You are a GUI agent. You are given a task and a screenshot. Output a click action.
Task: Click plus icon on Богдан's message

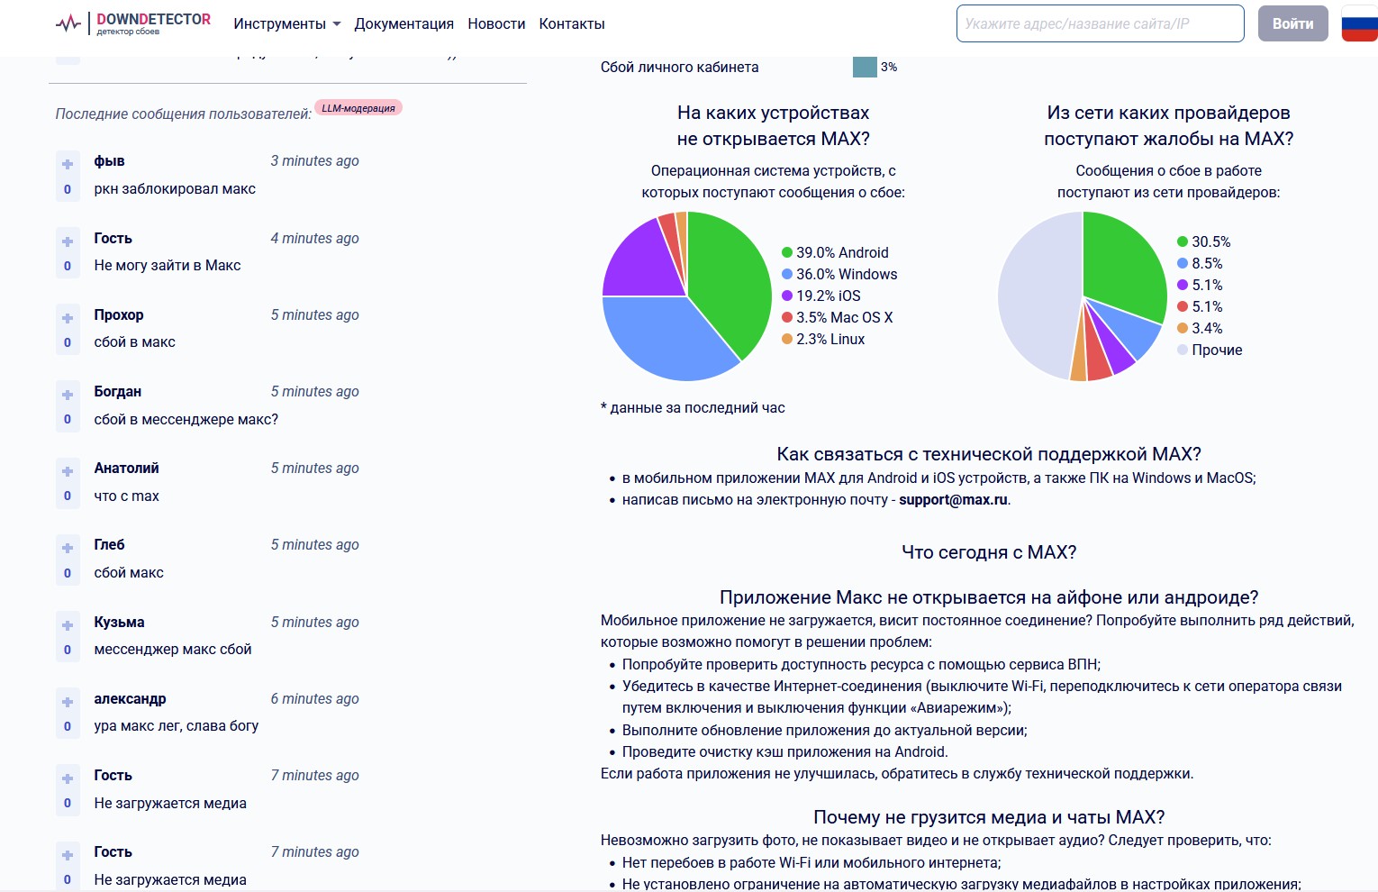[x=68, y=395]
